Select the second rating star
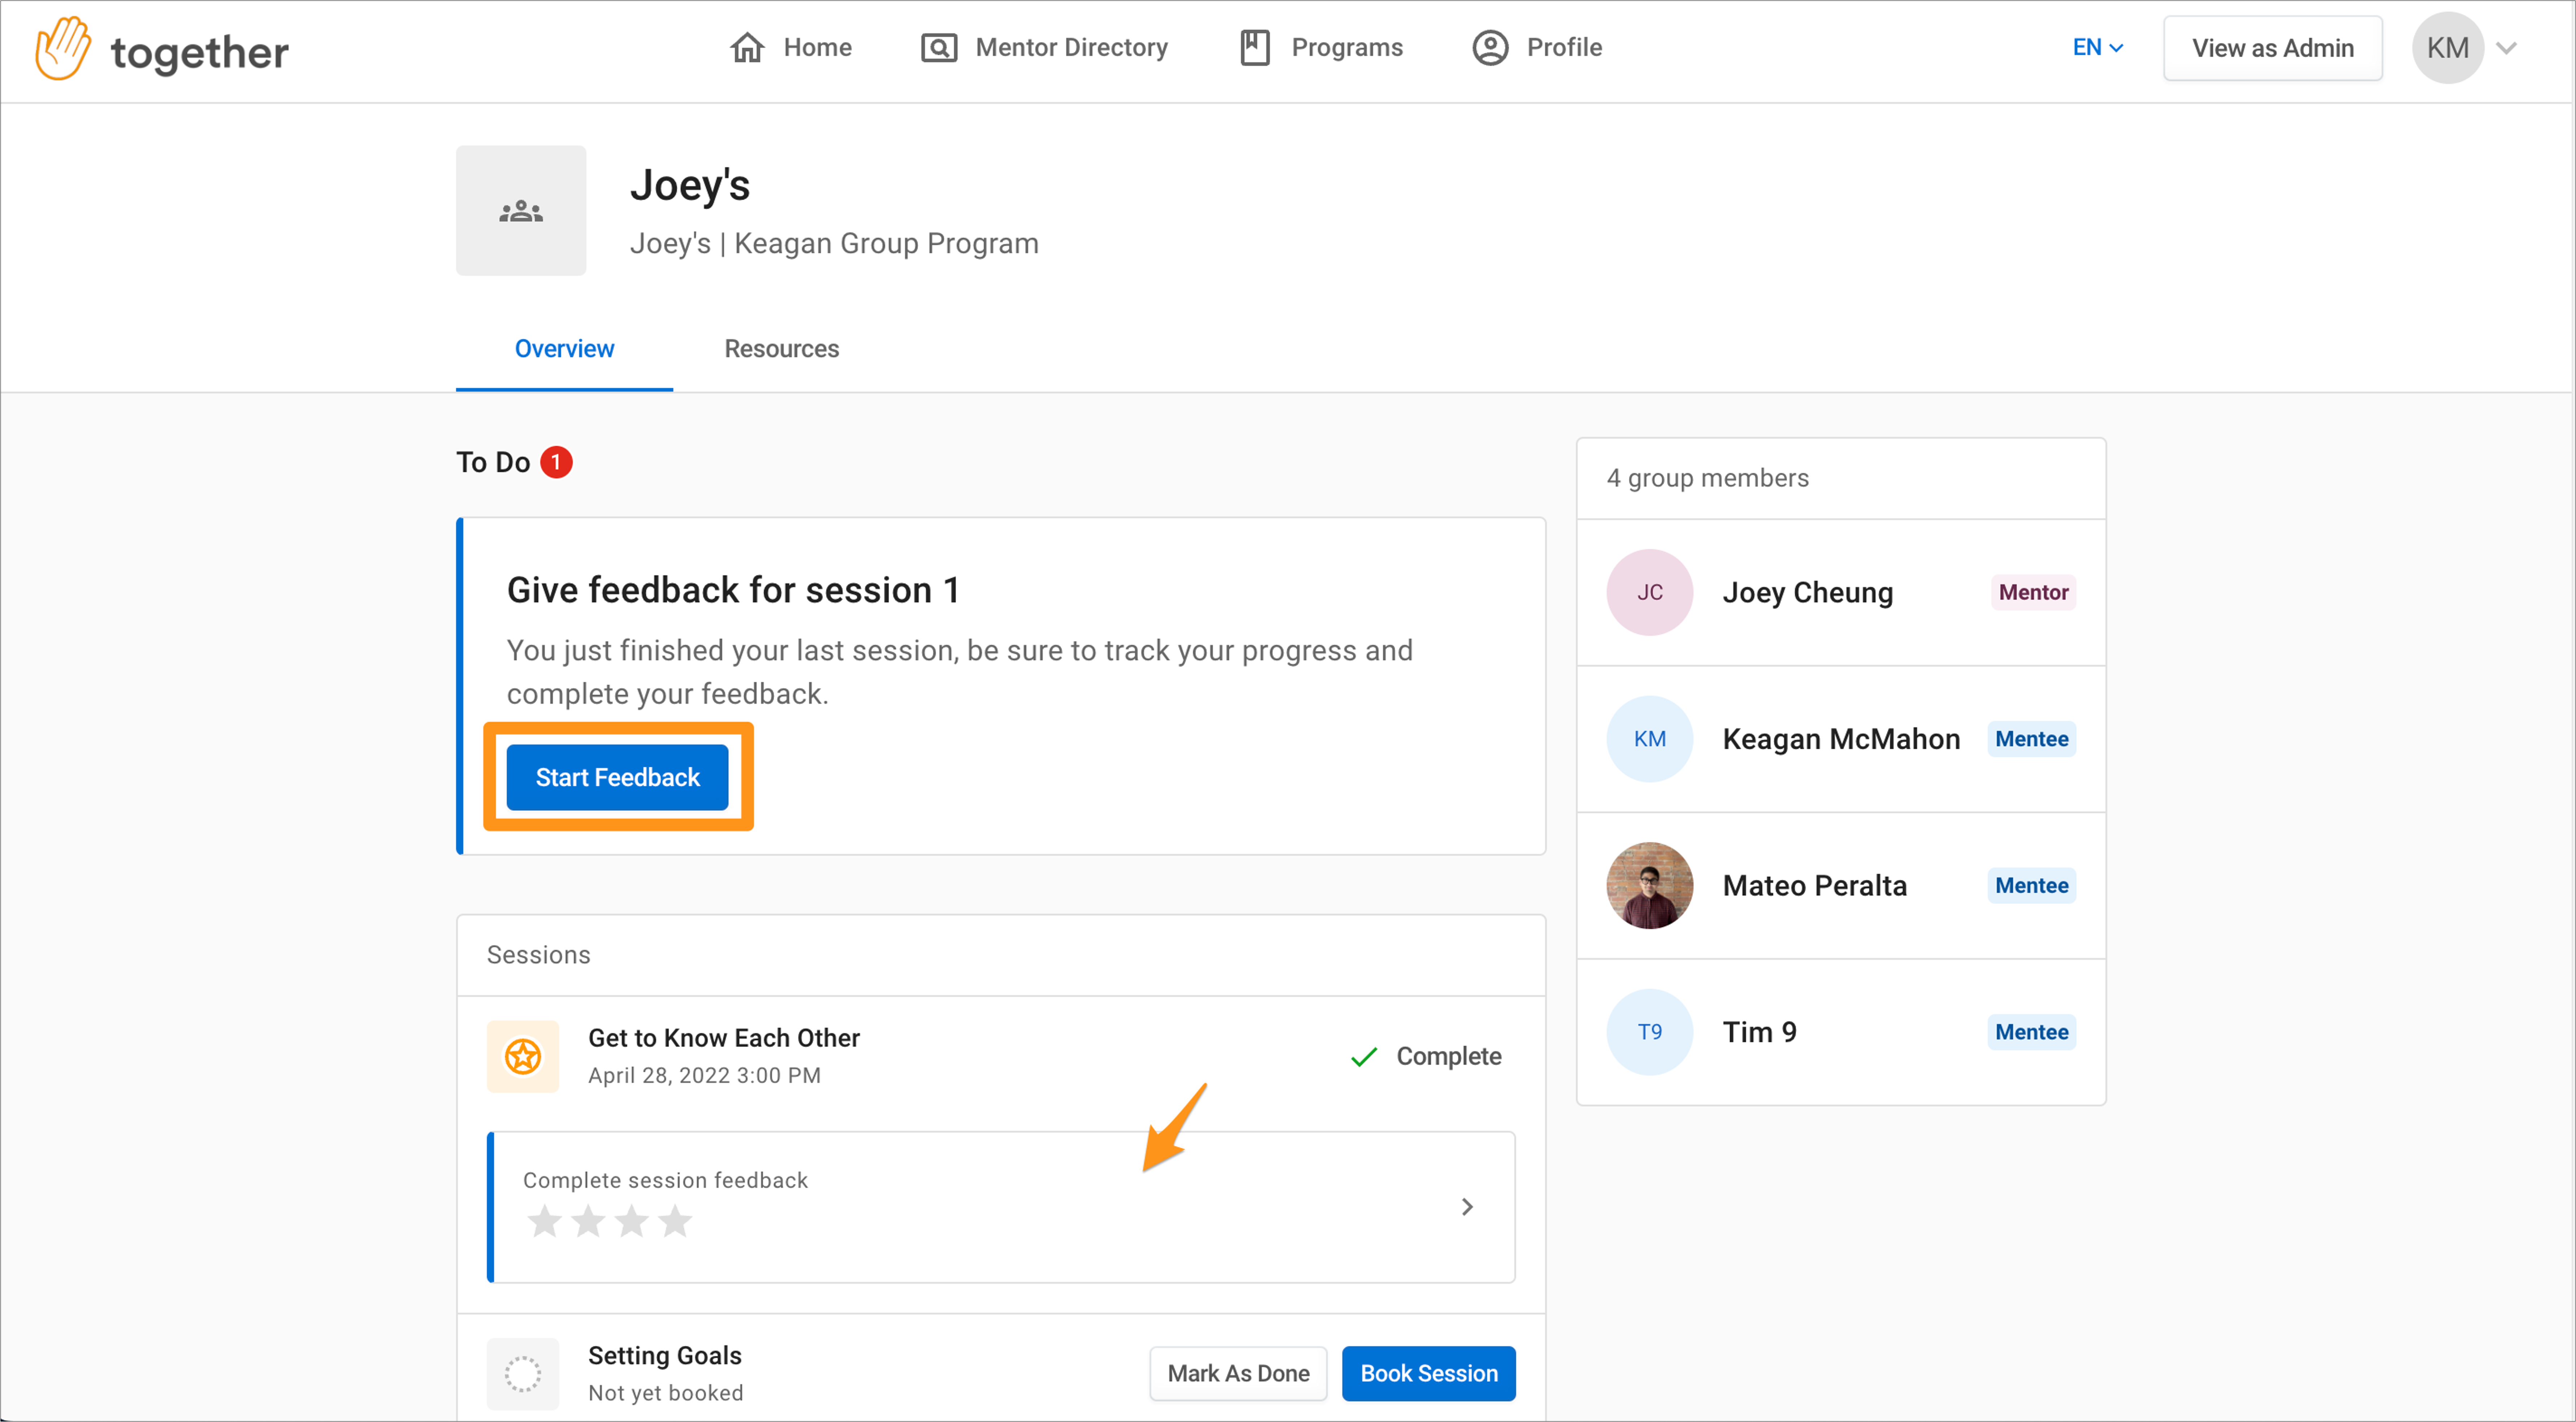The image size is (2576, 1422). [x=588, y=1220]
